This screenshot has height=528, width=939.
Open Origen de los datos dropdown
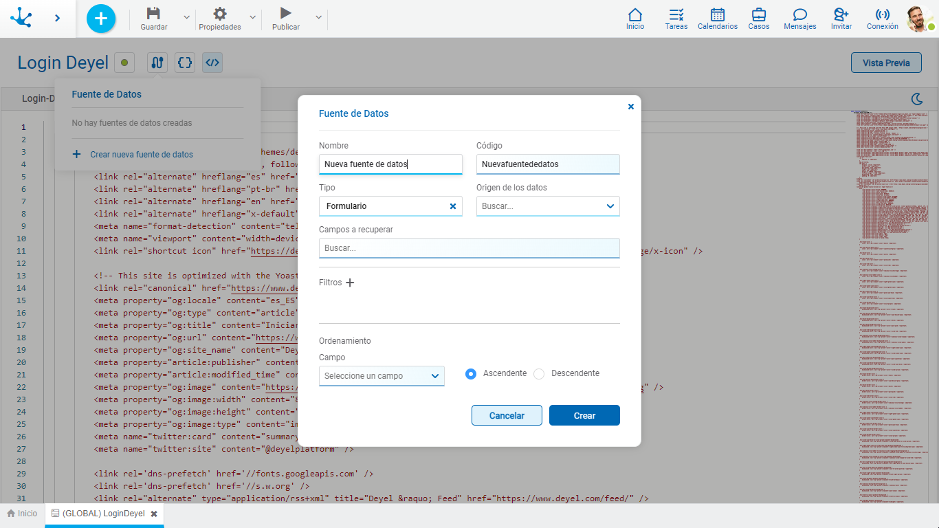[x=548, y=206]
